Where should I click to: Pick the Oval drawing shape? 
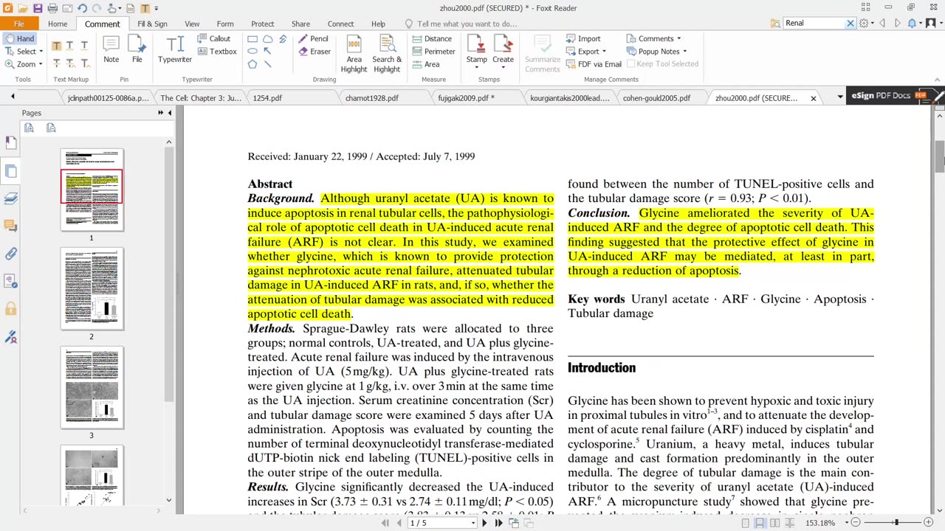point(252,52)
